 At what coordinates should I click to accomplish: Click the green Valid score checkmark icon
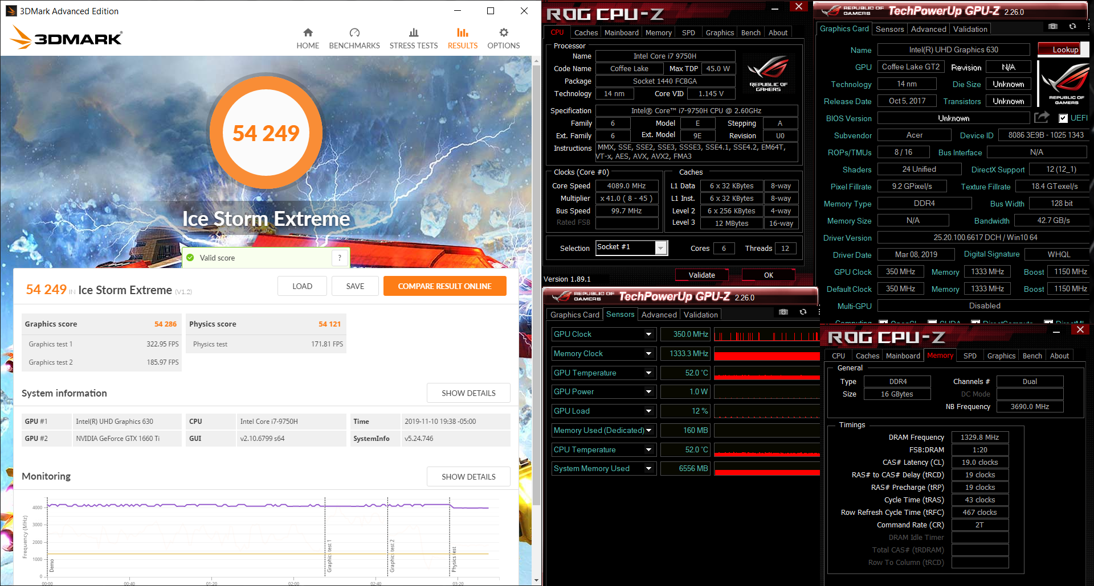pos(190,258)
